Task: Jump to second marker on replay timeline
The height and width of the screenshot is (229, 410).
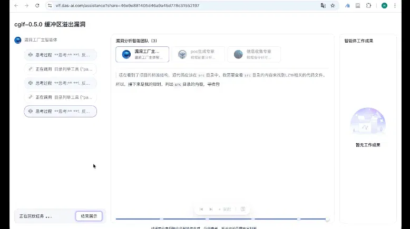Action: point(207,219)
